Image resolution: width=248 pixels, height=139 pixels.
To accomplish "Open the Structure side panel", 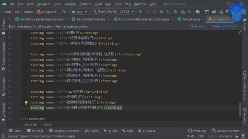I will click(x=3, y=86).
